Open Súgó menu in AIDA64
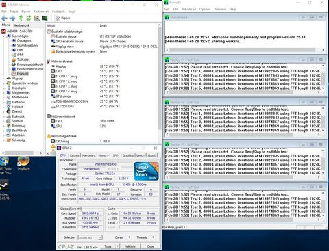Viewport: 329px width, 251px height. pos(72,12)
